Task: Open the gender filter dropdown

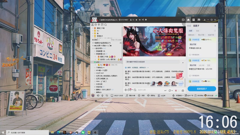Action: point(202,35)
